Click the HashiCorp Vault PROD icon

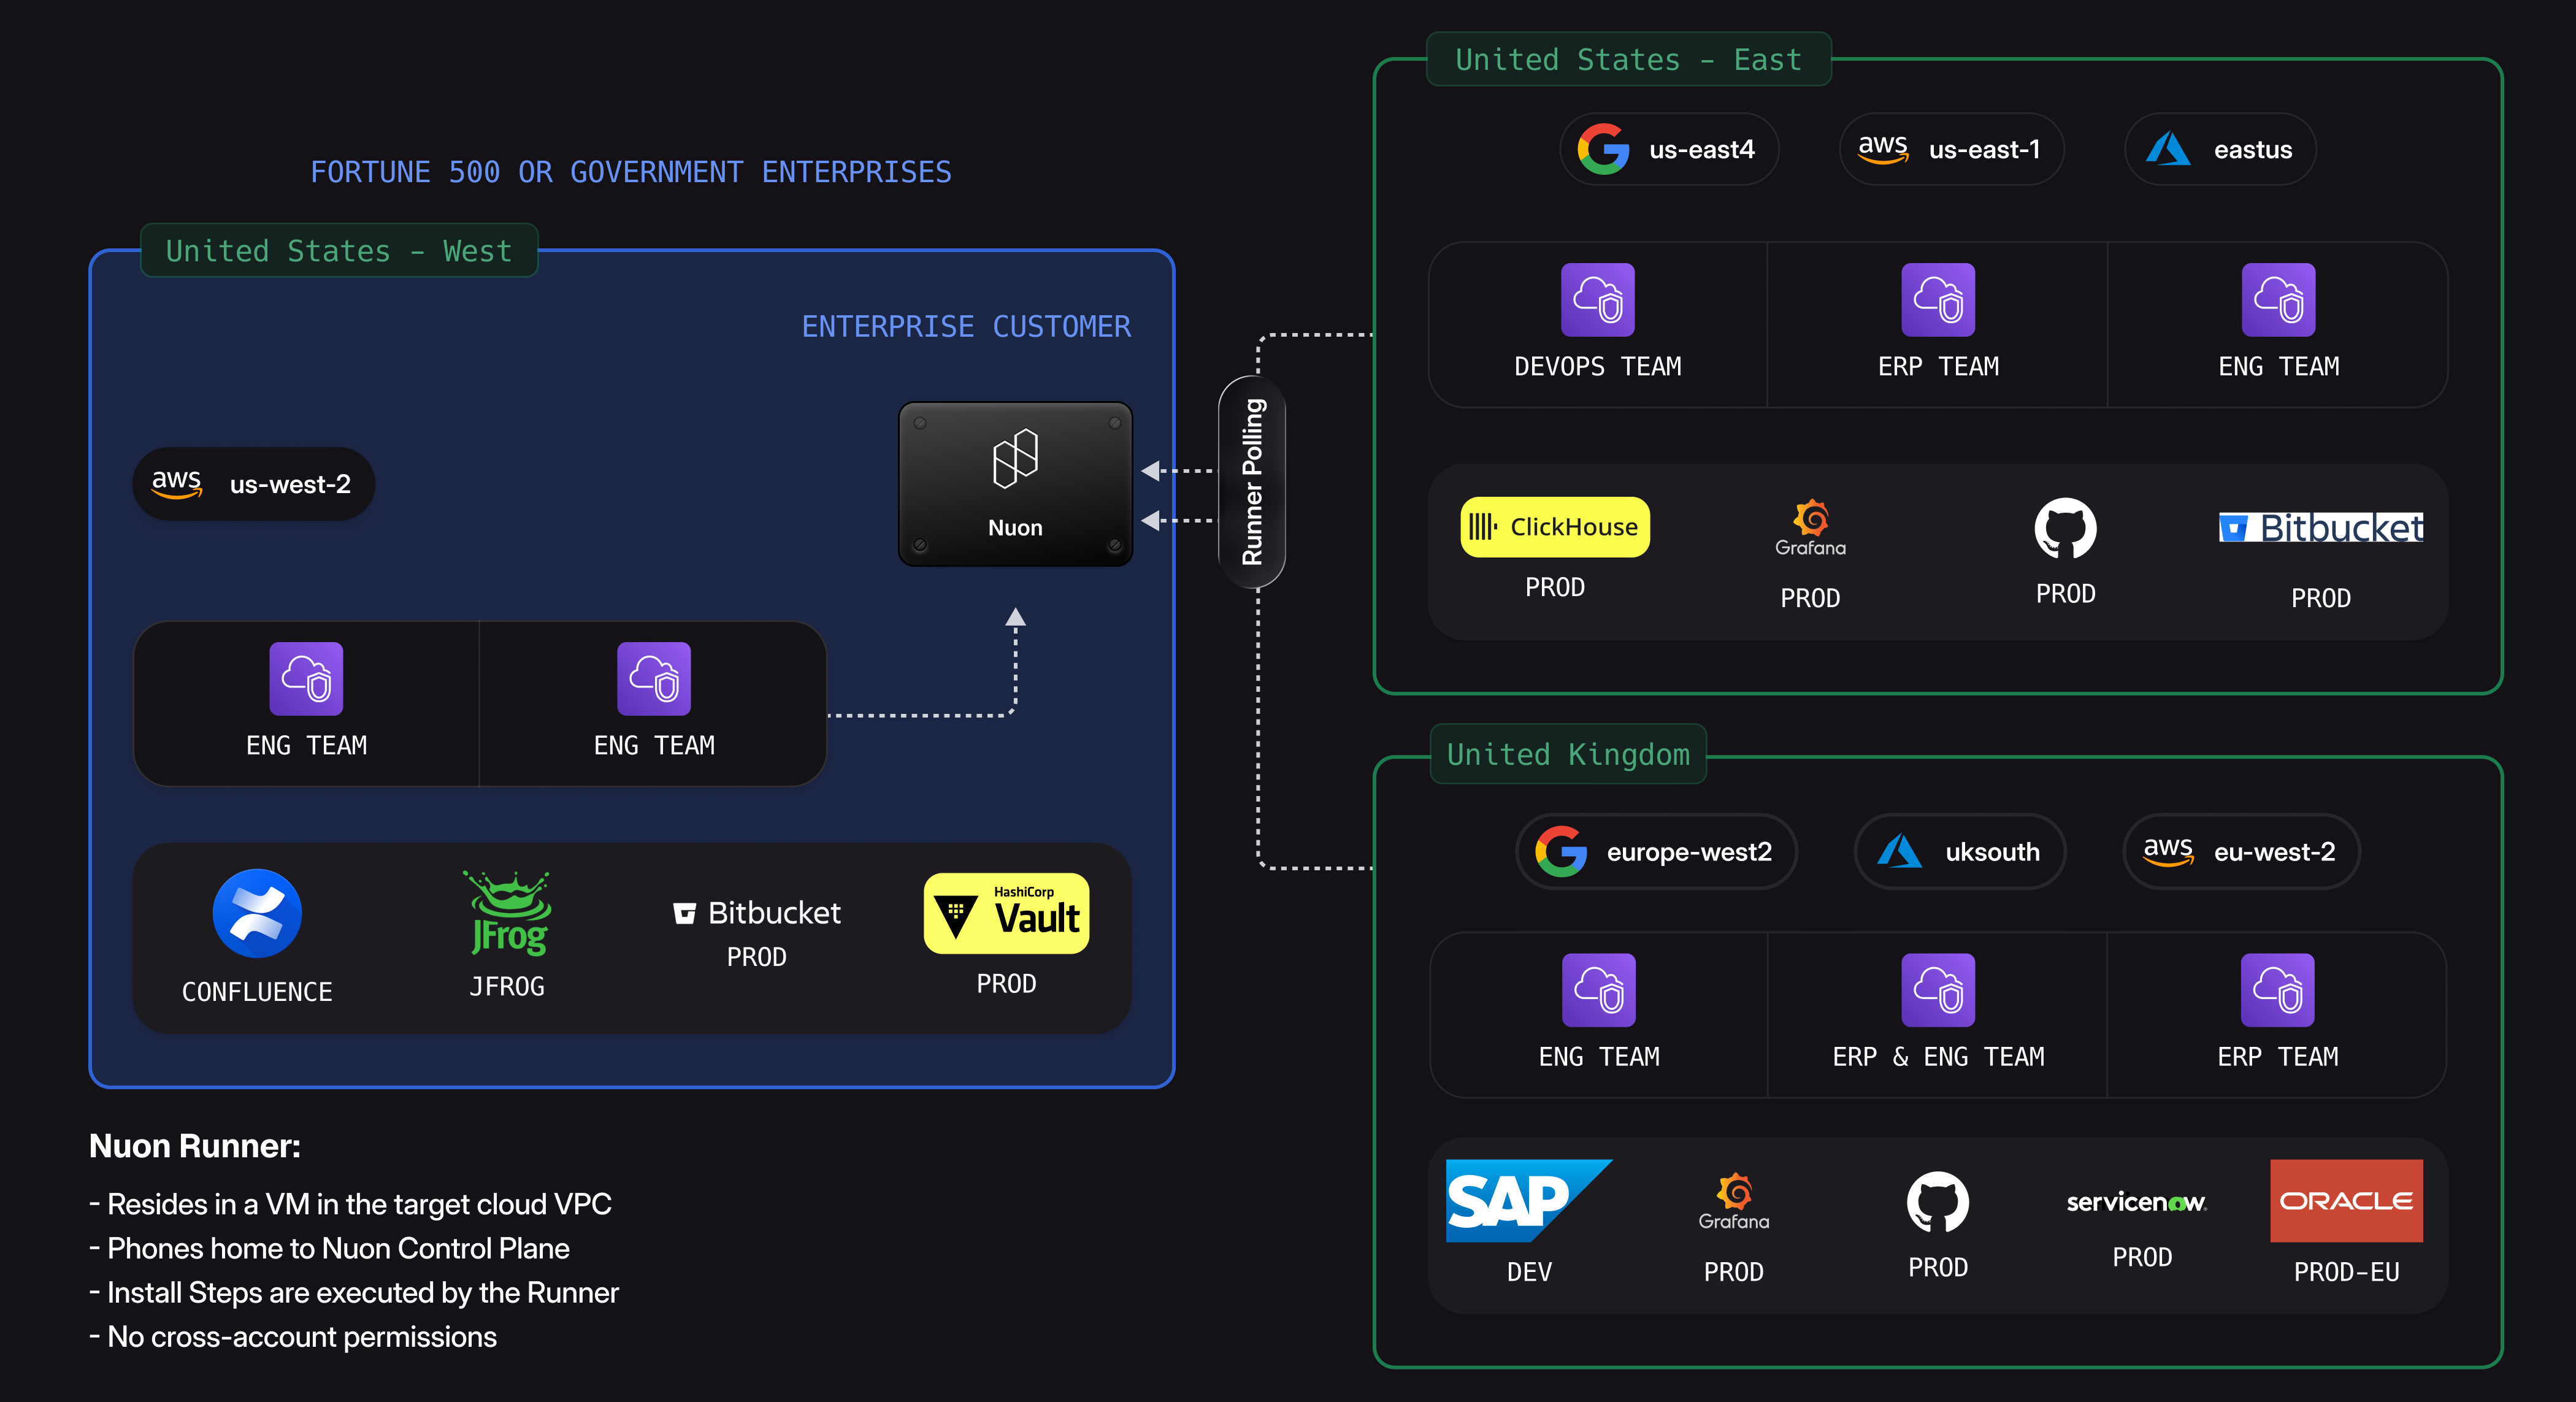tap(1006, 912)
